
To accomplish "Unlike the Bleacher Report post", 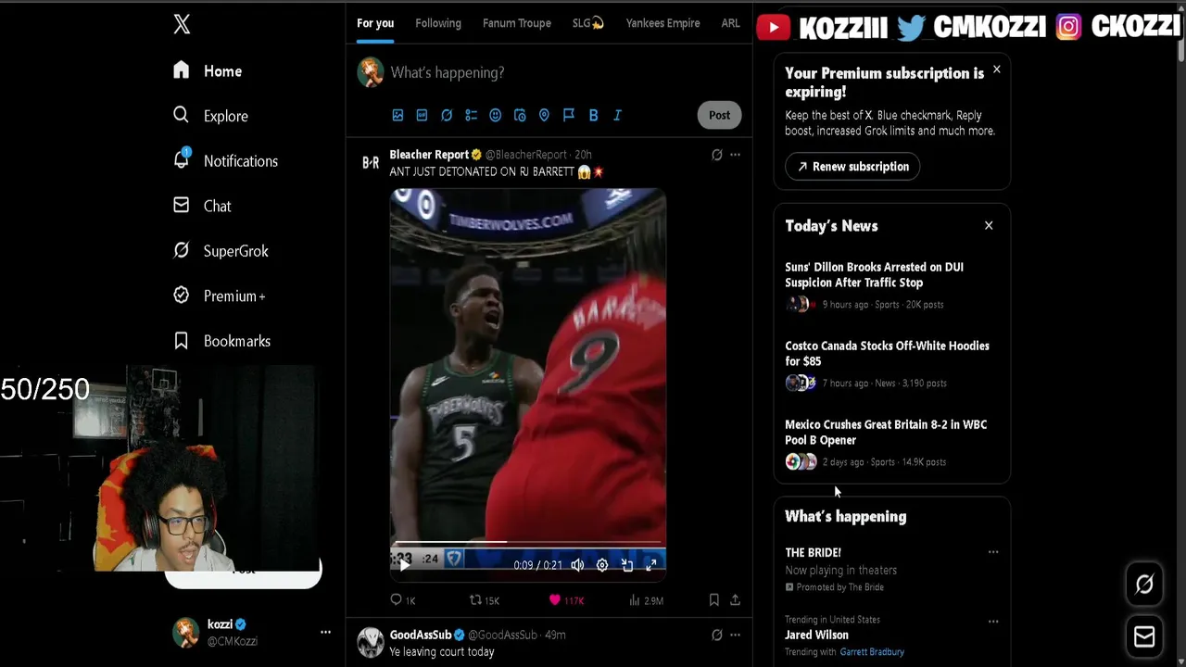I will pyautogui.click(x=566, y=600).
